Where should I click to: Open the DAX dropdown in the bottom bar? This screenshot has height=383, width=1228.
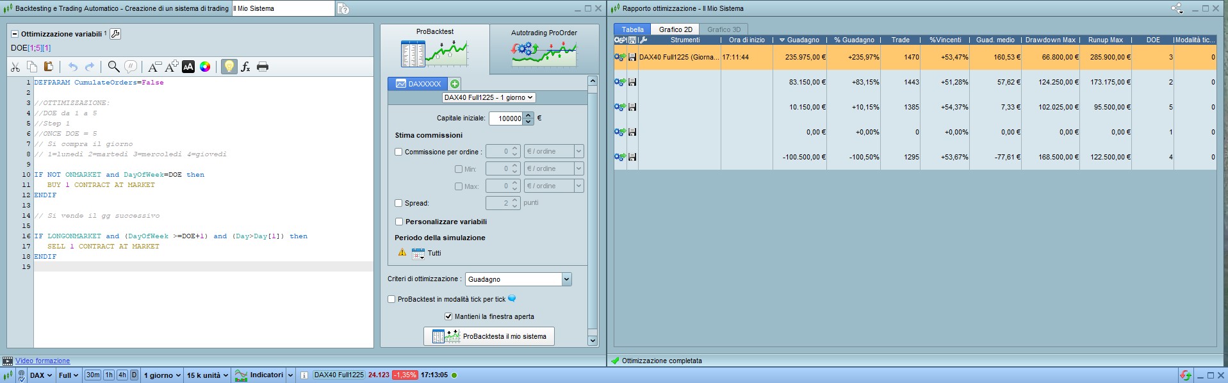click(x=41, y=375)
